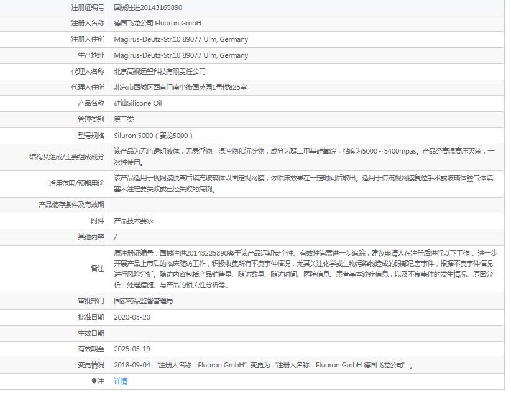Select agent name 北京高视远望科技有限责任公司
511x396 pixels.
(160, 71)
